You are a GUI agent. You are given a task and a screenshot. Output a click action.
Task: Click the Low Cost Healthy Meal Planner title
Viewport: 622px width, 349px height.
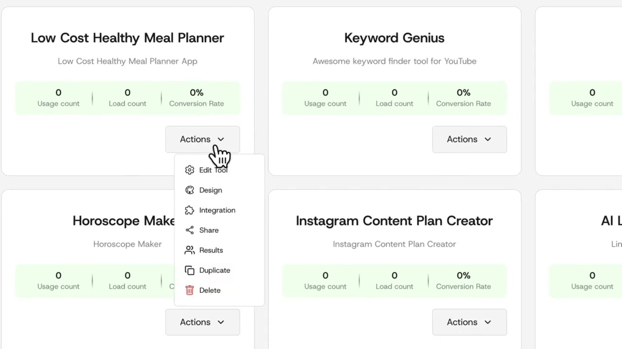(x=127, y=38)
